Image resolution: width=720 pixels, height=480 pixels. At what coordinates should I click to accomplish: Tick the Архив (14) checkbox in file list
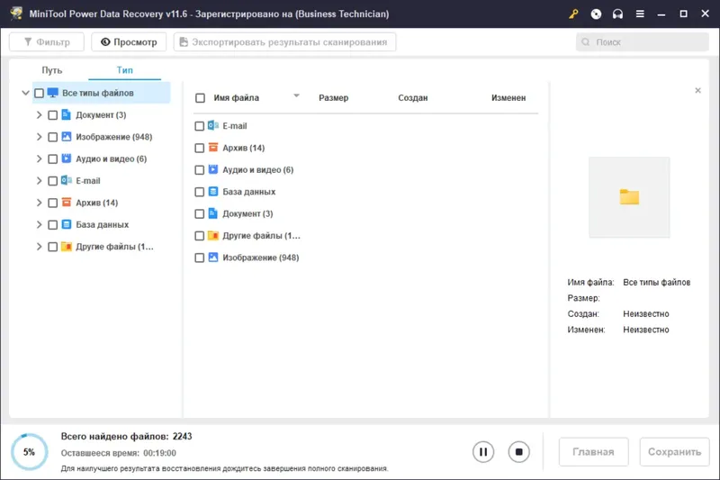(199, 148)
